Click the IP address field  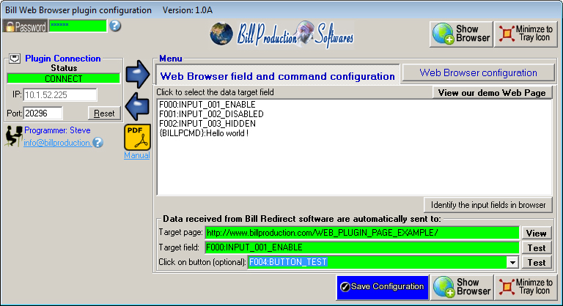tap(60, 94)
